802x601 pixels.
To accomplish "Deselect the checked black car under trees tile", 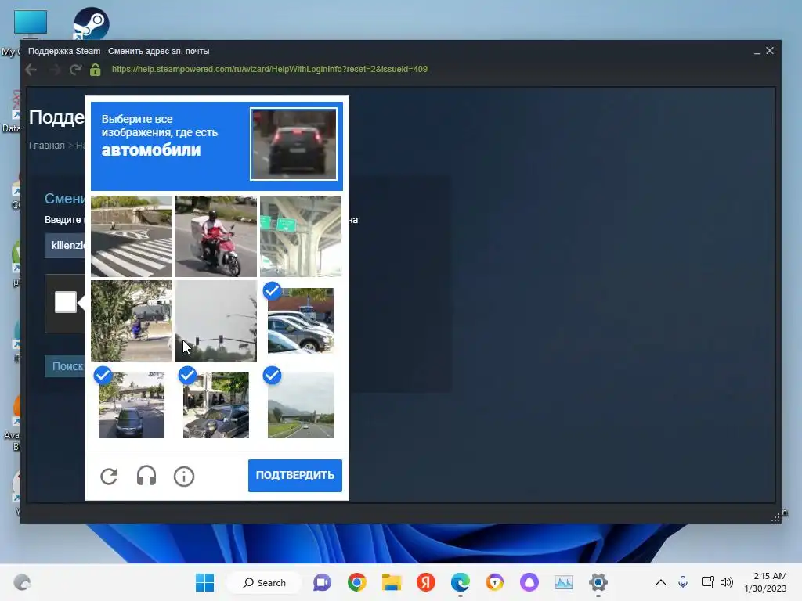I will pyautogui.click(x=216, y=405).
